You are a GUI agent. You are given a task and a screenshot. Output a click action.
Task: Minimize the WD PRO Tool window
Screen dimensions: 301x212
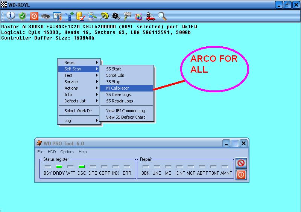point(227,143)
